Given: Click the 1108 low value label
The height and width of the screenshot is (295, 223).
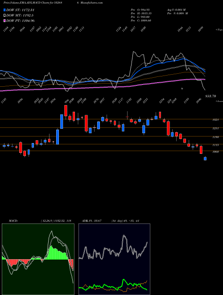Looking at the screenshot, I should click(83, 101).
